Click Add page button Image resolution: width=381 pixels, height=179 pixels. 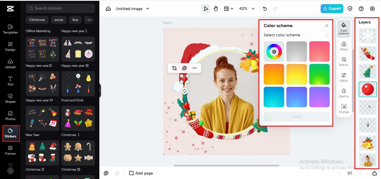point(141,173)
